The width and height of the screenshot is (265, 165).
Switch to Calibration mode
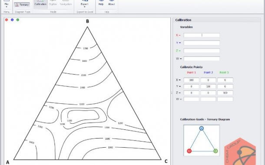coord(40,3)
